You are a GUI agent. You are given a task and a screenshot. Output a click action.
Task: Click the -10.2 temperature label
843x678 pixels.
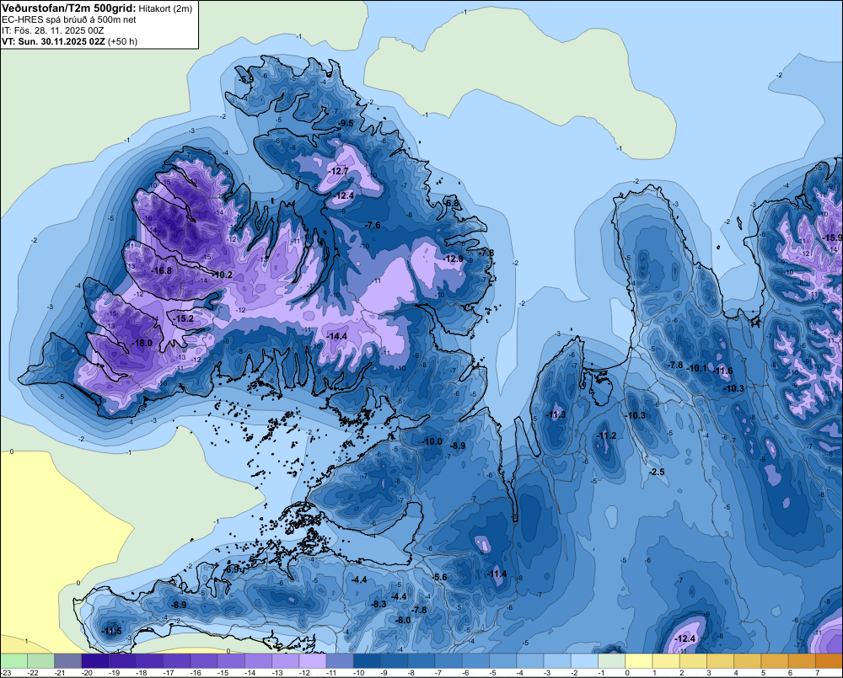click(x=223, y=275)
